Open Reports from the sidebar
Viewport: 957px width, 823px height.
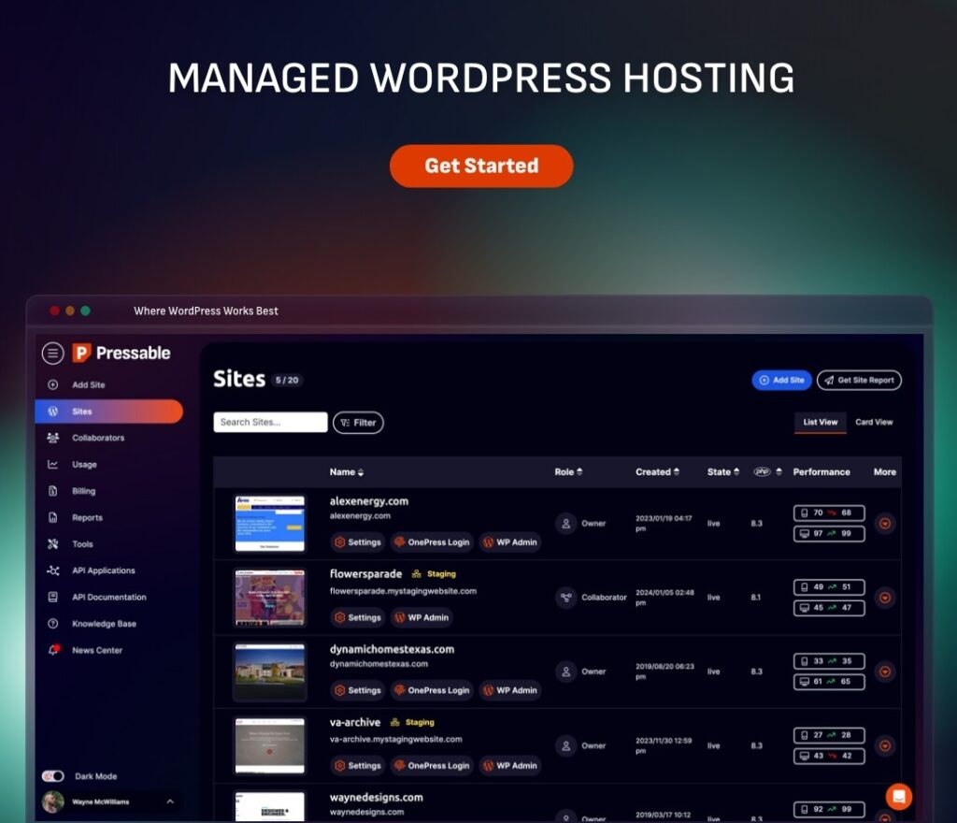click(x=85, y=517)
